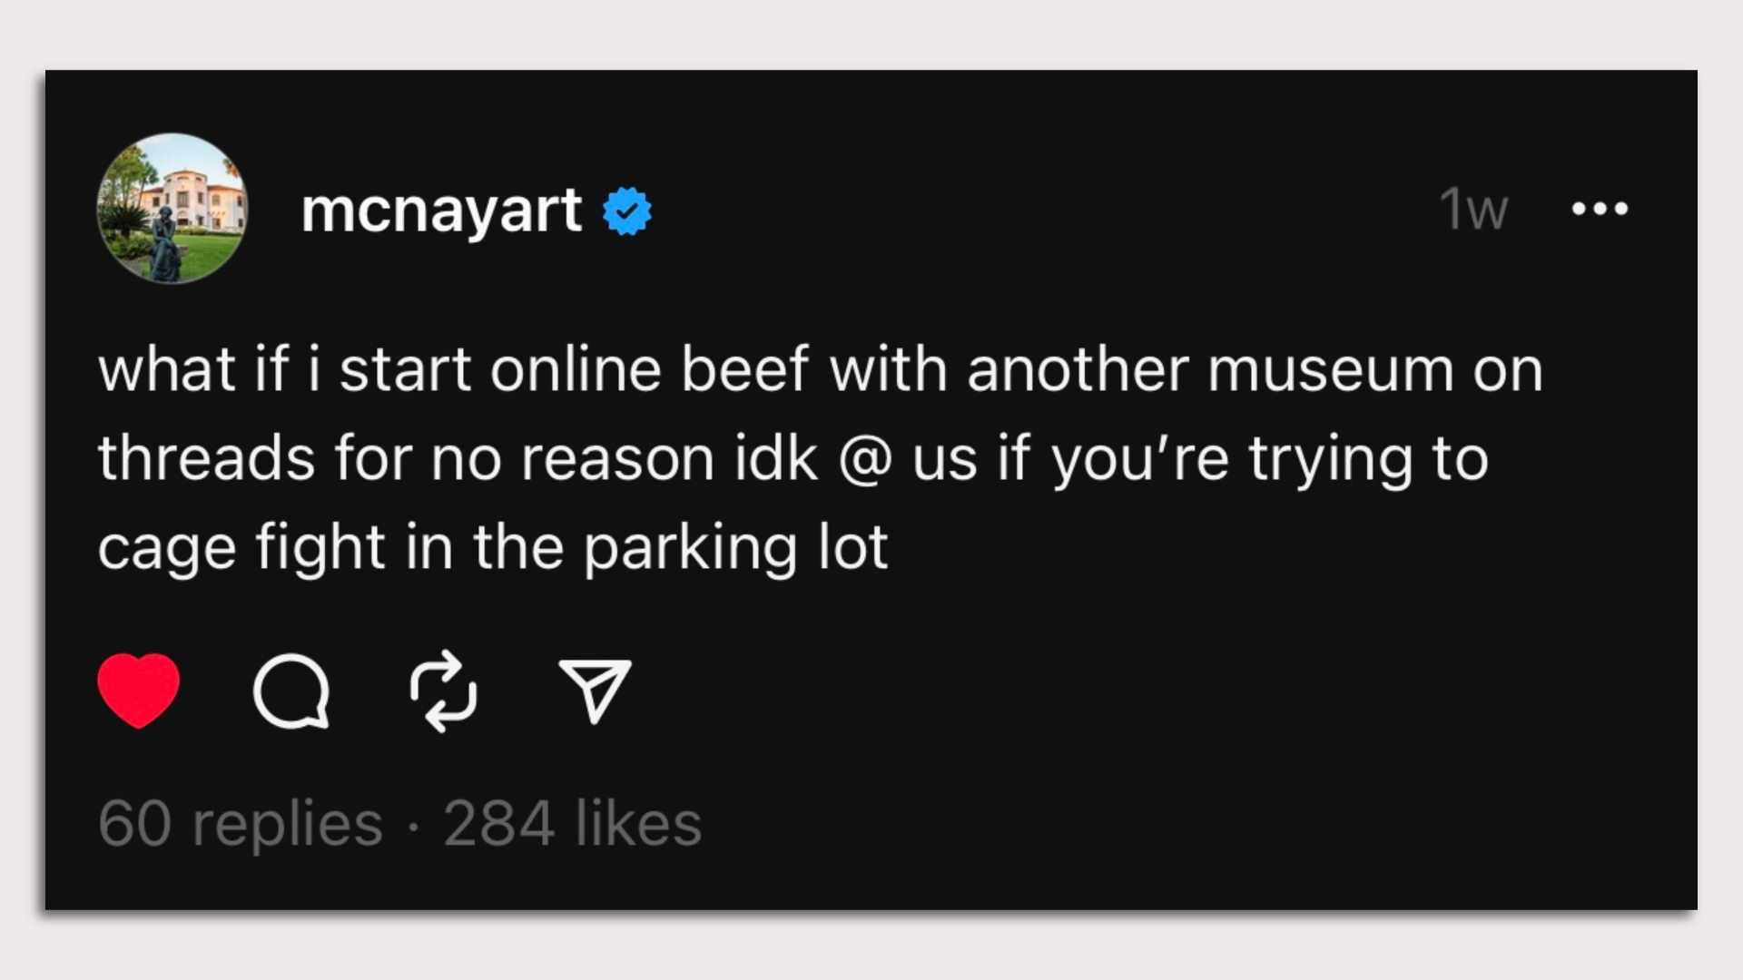Click the 1w timestamp

click(x=1472, y=210)
